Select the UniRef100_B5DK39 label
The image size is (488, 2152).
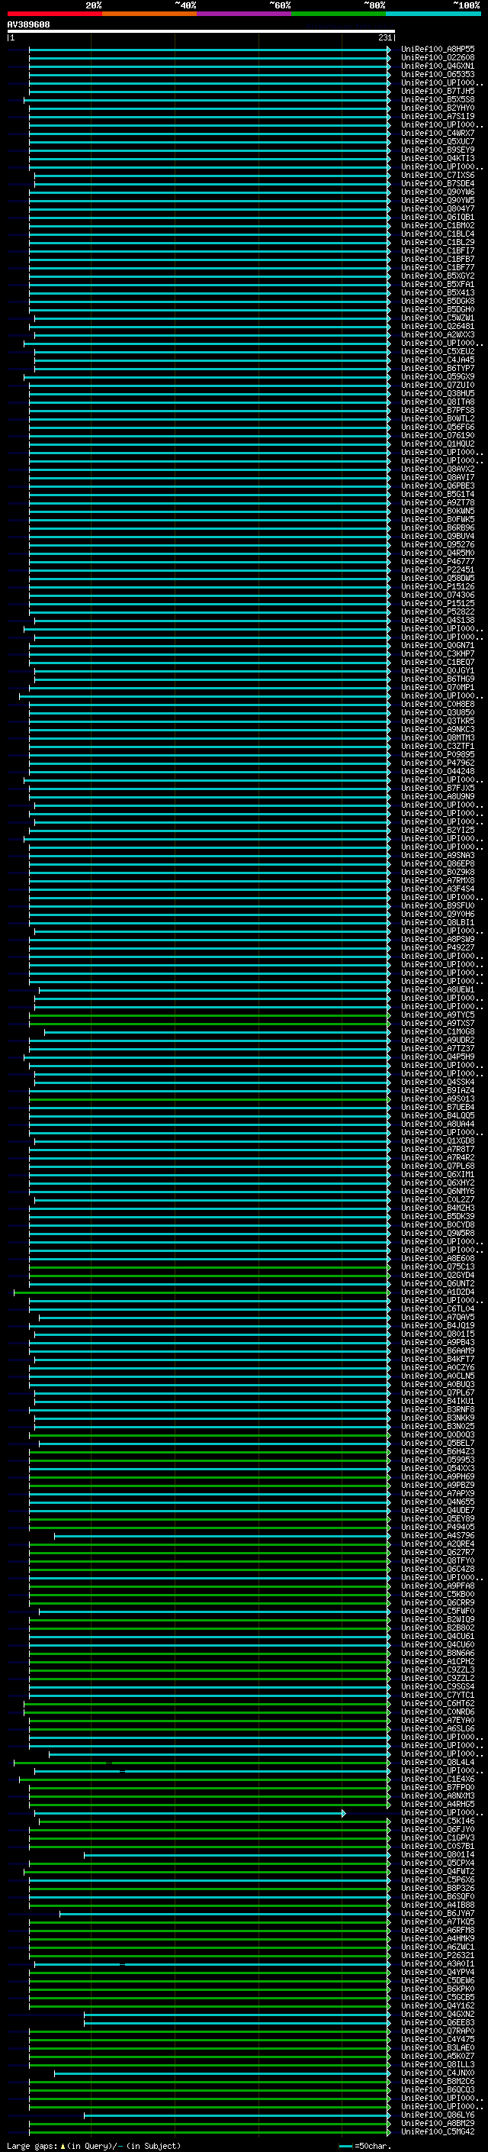point(438,1216)
